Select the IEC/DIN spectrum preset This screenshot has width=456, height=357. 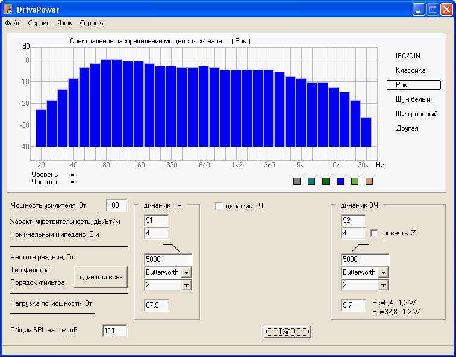coord(408,56)
